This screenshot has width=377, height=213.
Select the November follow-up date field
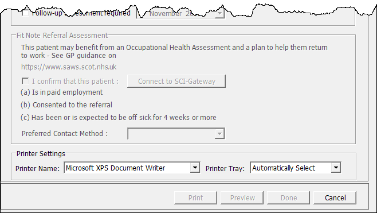180,14
